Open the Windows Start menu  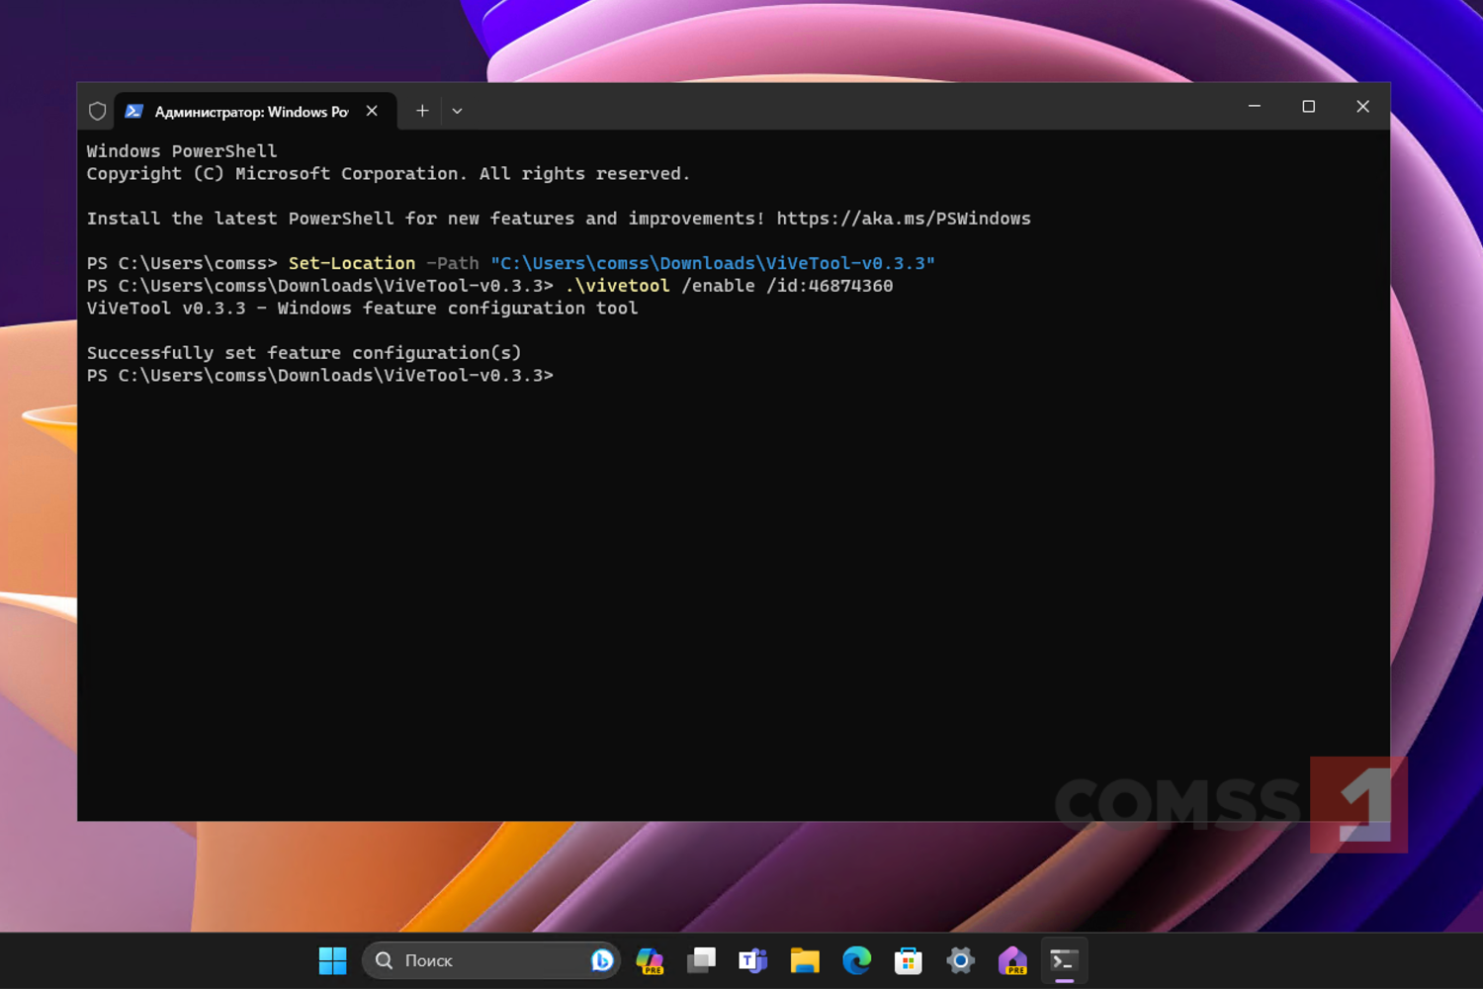pos(333,960)
